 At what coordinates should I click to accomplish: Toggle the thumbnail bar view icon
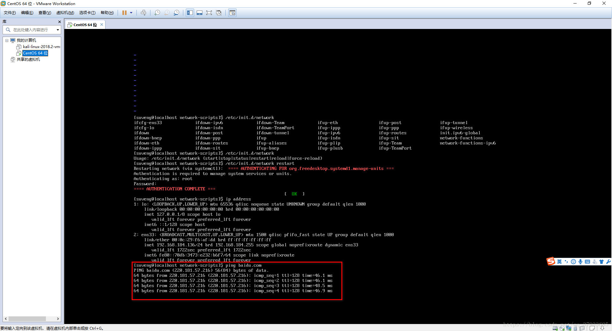[200, 13]
